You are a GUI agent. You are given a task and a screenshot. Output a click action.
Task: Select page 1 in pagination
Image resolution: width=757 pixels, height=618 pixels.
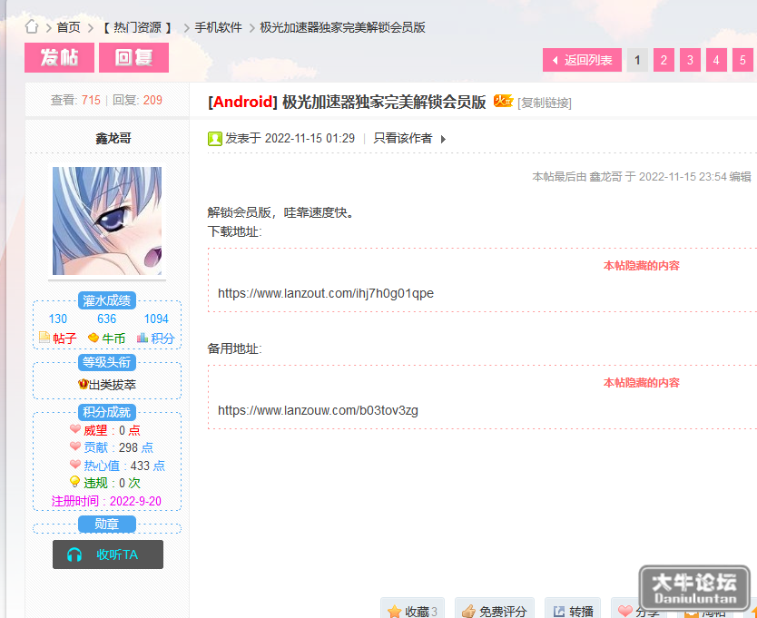click(637, 60)
